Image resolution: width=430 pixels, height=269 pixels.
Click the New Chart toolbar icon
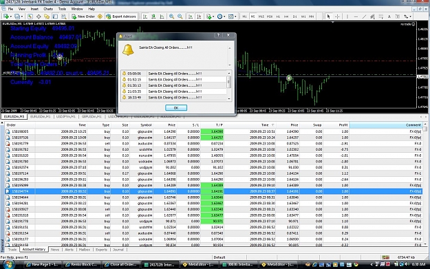(6, 17)
